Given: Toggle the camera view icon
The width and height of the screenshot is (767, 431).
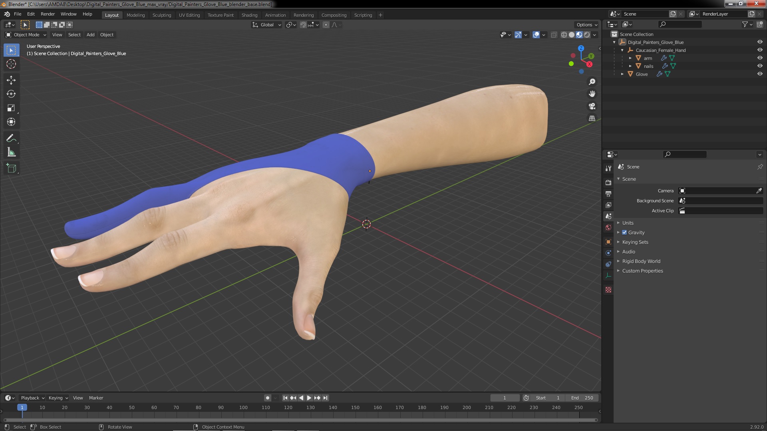Looking at the screenshot, I should click(592, 106).
